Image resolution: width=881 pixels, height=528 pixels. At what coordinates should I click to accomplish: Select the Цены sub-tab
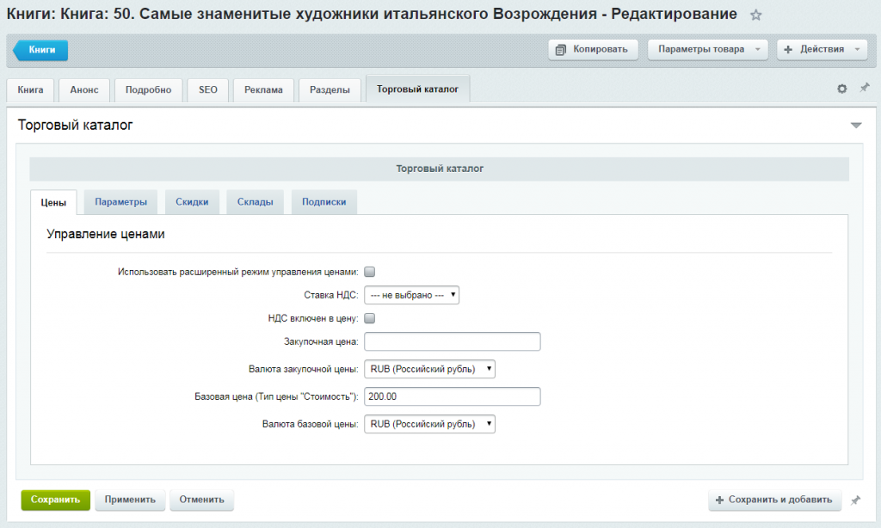pyautogui.click(x=53, y=202)
